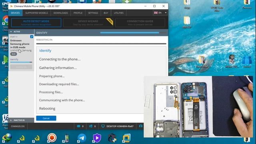Open Google Chrome desktop shortcut

click(6, 23)
